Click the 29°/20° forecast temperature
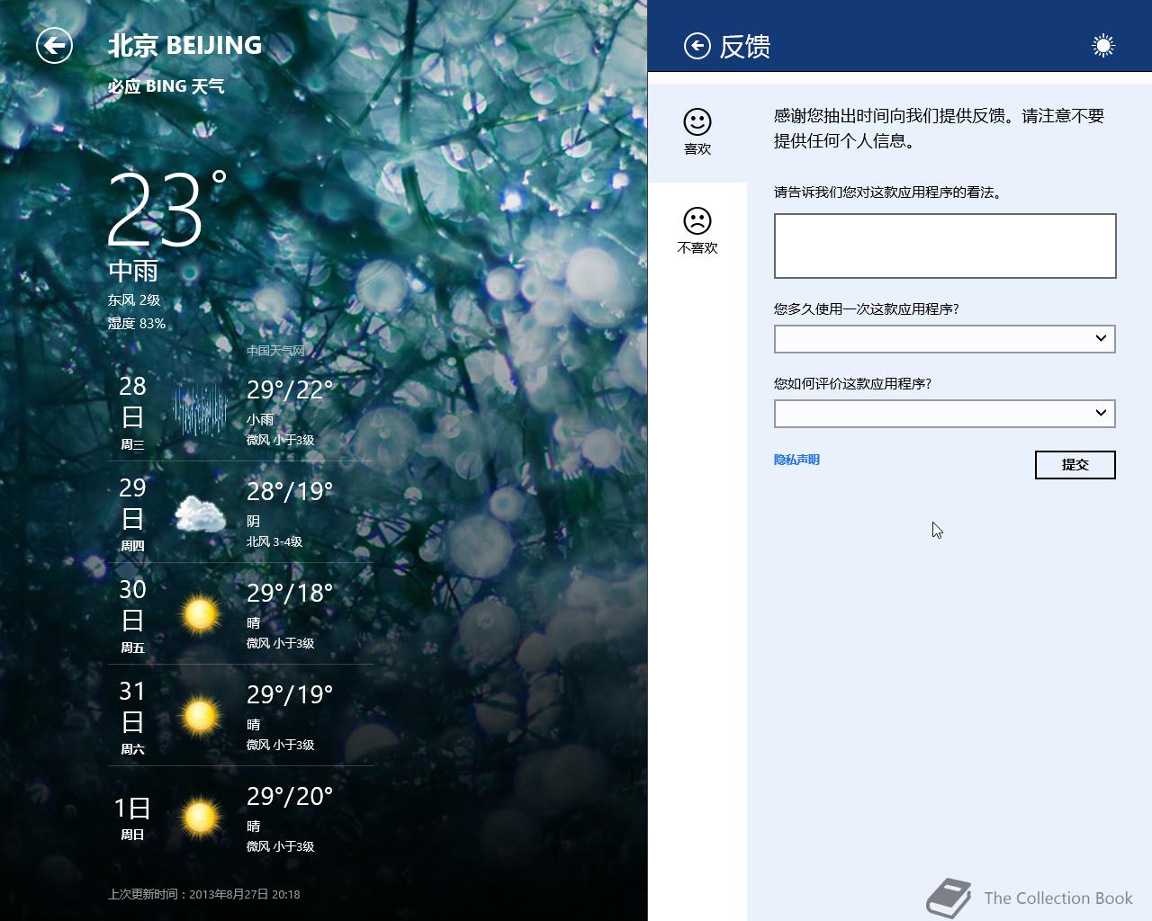 tap(290, 797)
